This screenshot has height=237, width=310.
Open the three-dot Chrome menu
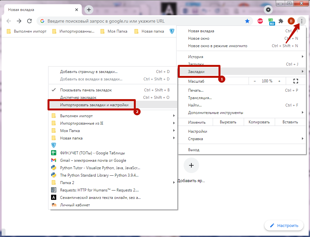point(302,21)
